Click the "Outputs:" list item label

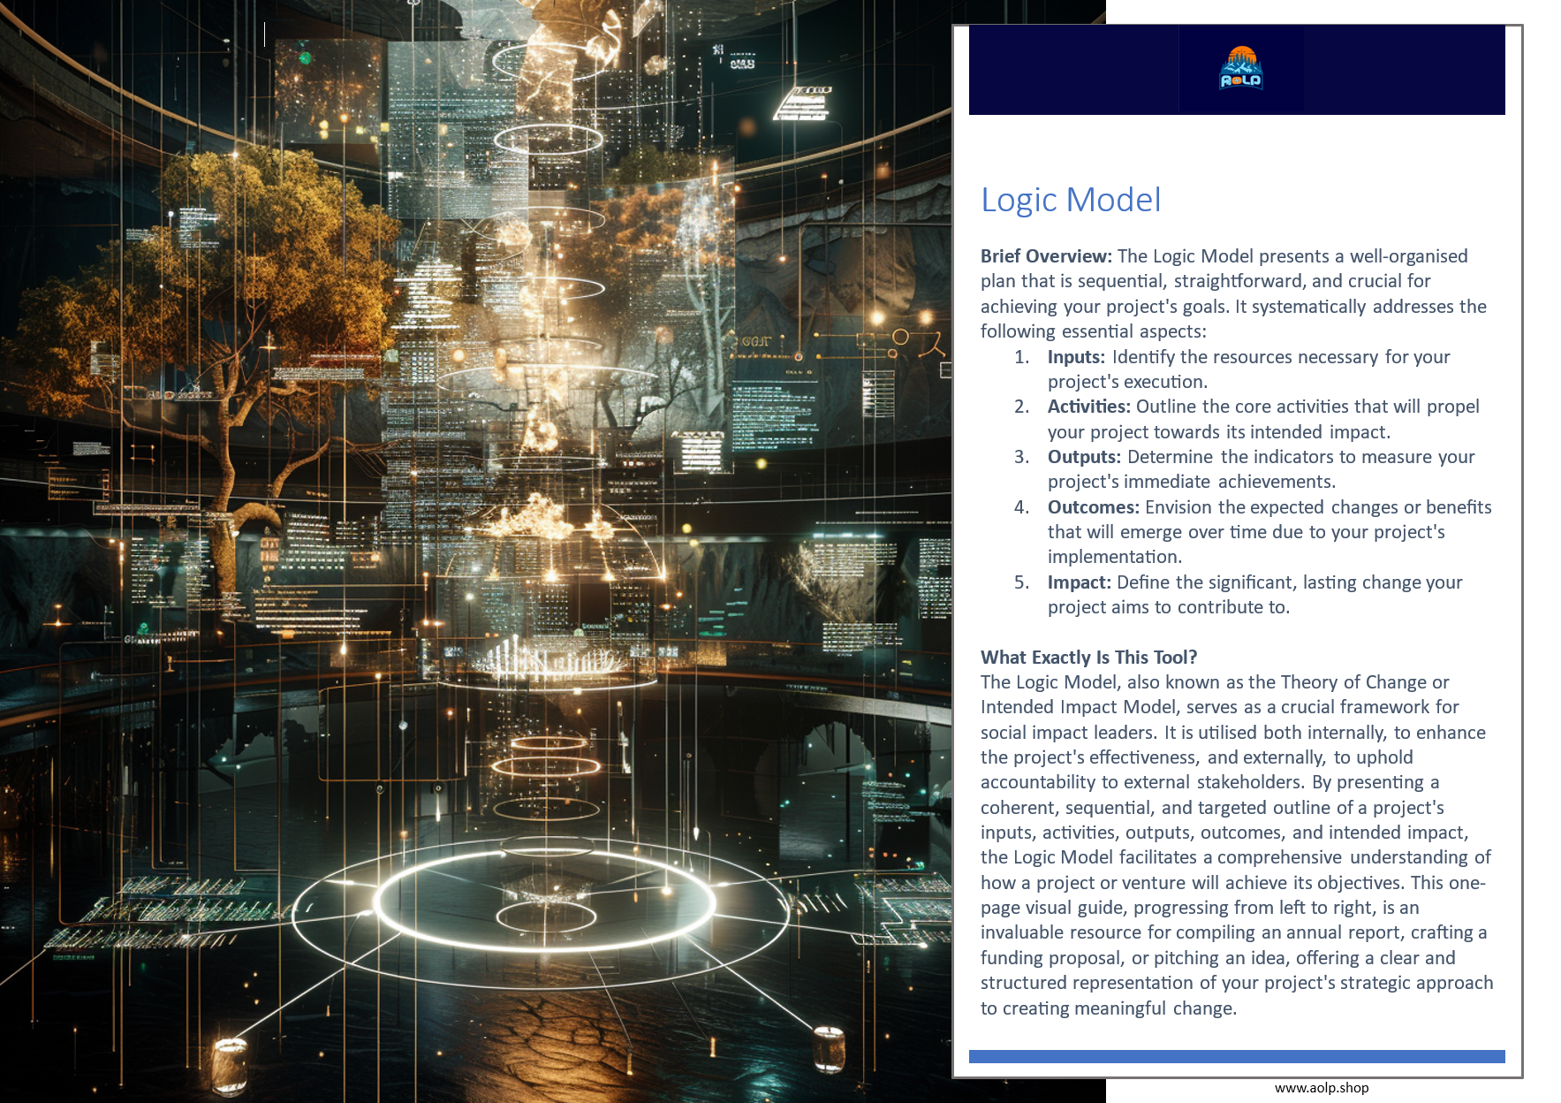tap(1083, 457)
